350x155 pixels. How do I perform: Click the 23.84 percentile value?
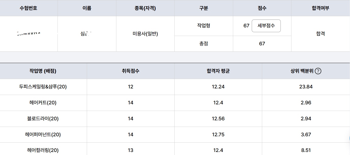click(306, 87)
